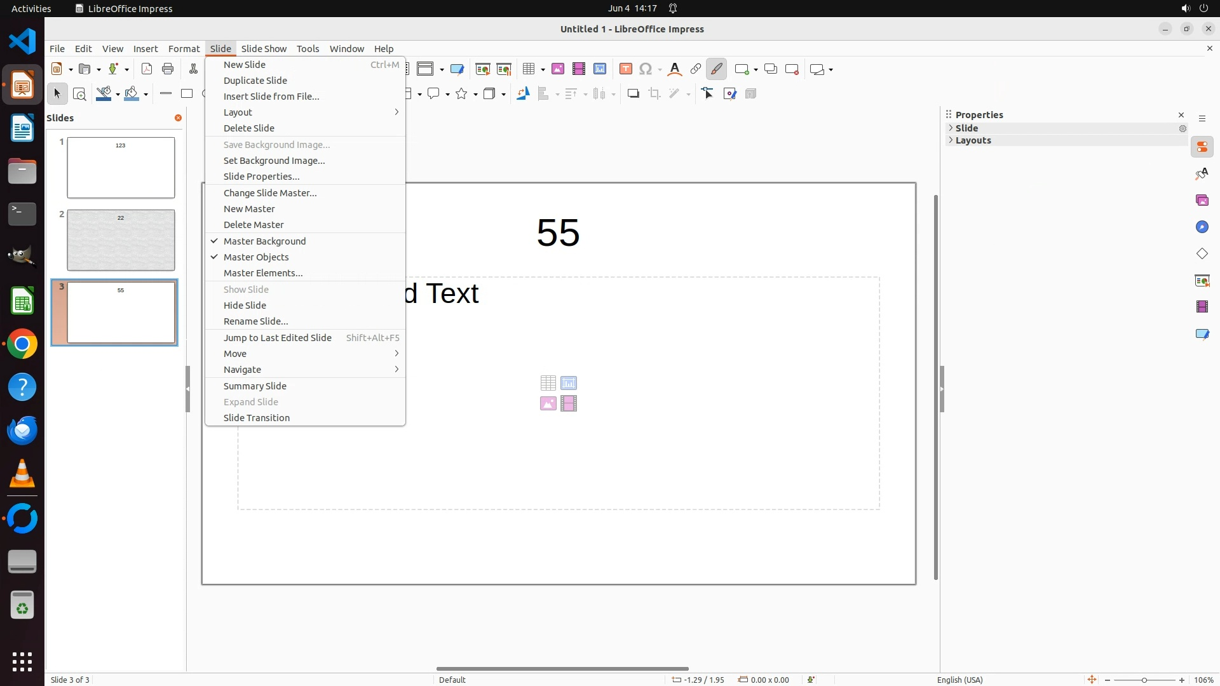Toggle Hide Slide menu entry
The image size is (1220, 686).
click(245, 306)
